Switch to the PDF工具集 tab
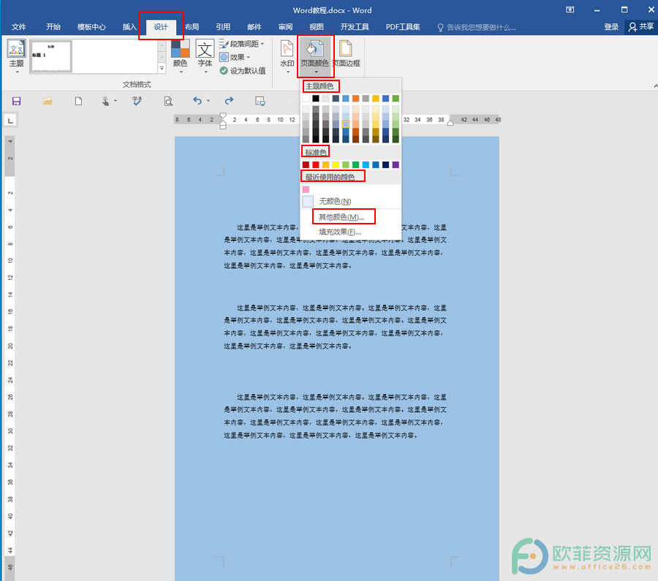 pyautogui.click(x=403, y=27)
